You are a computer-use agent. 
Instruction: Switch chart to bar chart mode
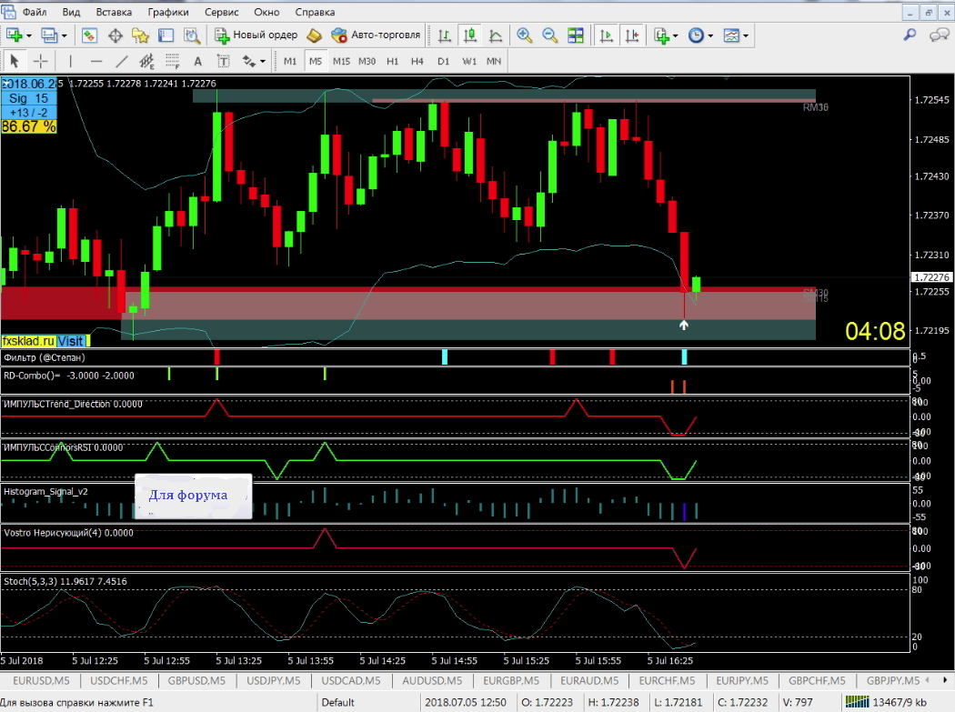(x=445, y=35)
